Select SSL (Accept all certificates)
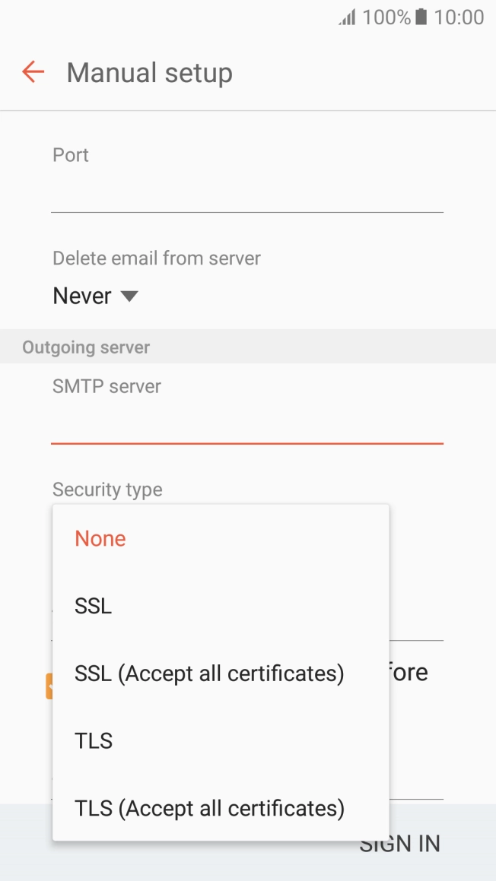The width and height of the screenshot is (496, 881). 209,673
